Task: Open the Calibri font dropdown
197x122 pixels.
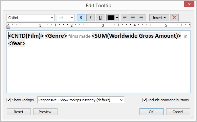Action: 31,18
